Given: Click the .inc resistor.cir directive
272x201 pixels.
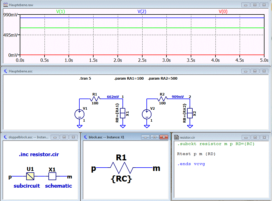Looking at the screenshot, I should pyautogui.click(x=39, y=154).
